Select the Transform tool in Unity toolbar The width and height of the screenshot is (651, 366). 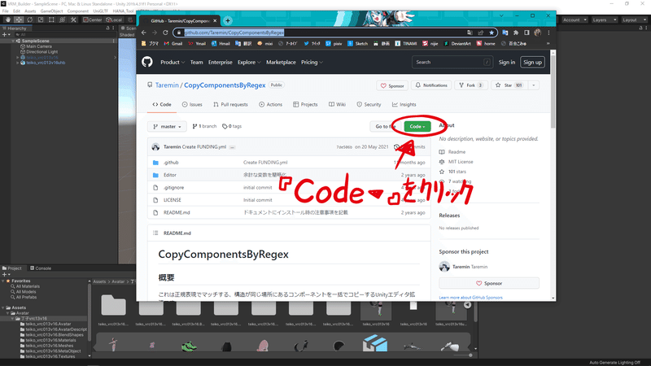pyautogui.click(x=63, y=20)
